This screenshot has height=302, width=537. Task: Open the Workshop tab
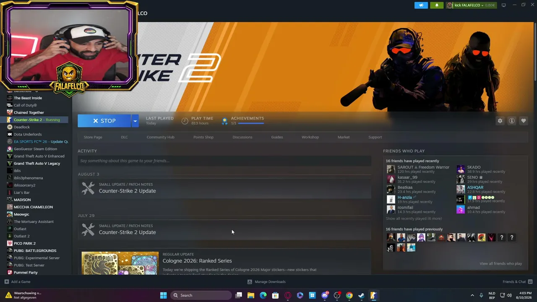click(x=310, y=137)
